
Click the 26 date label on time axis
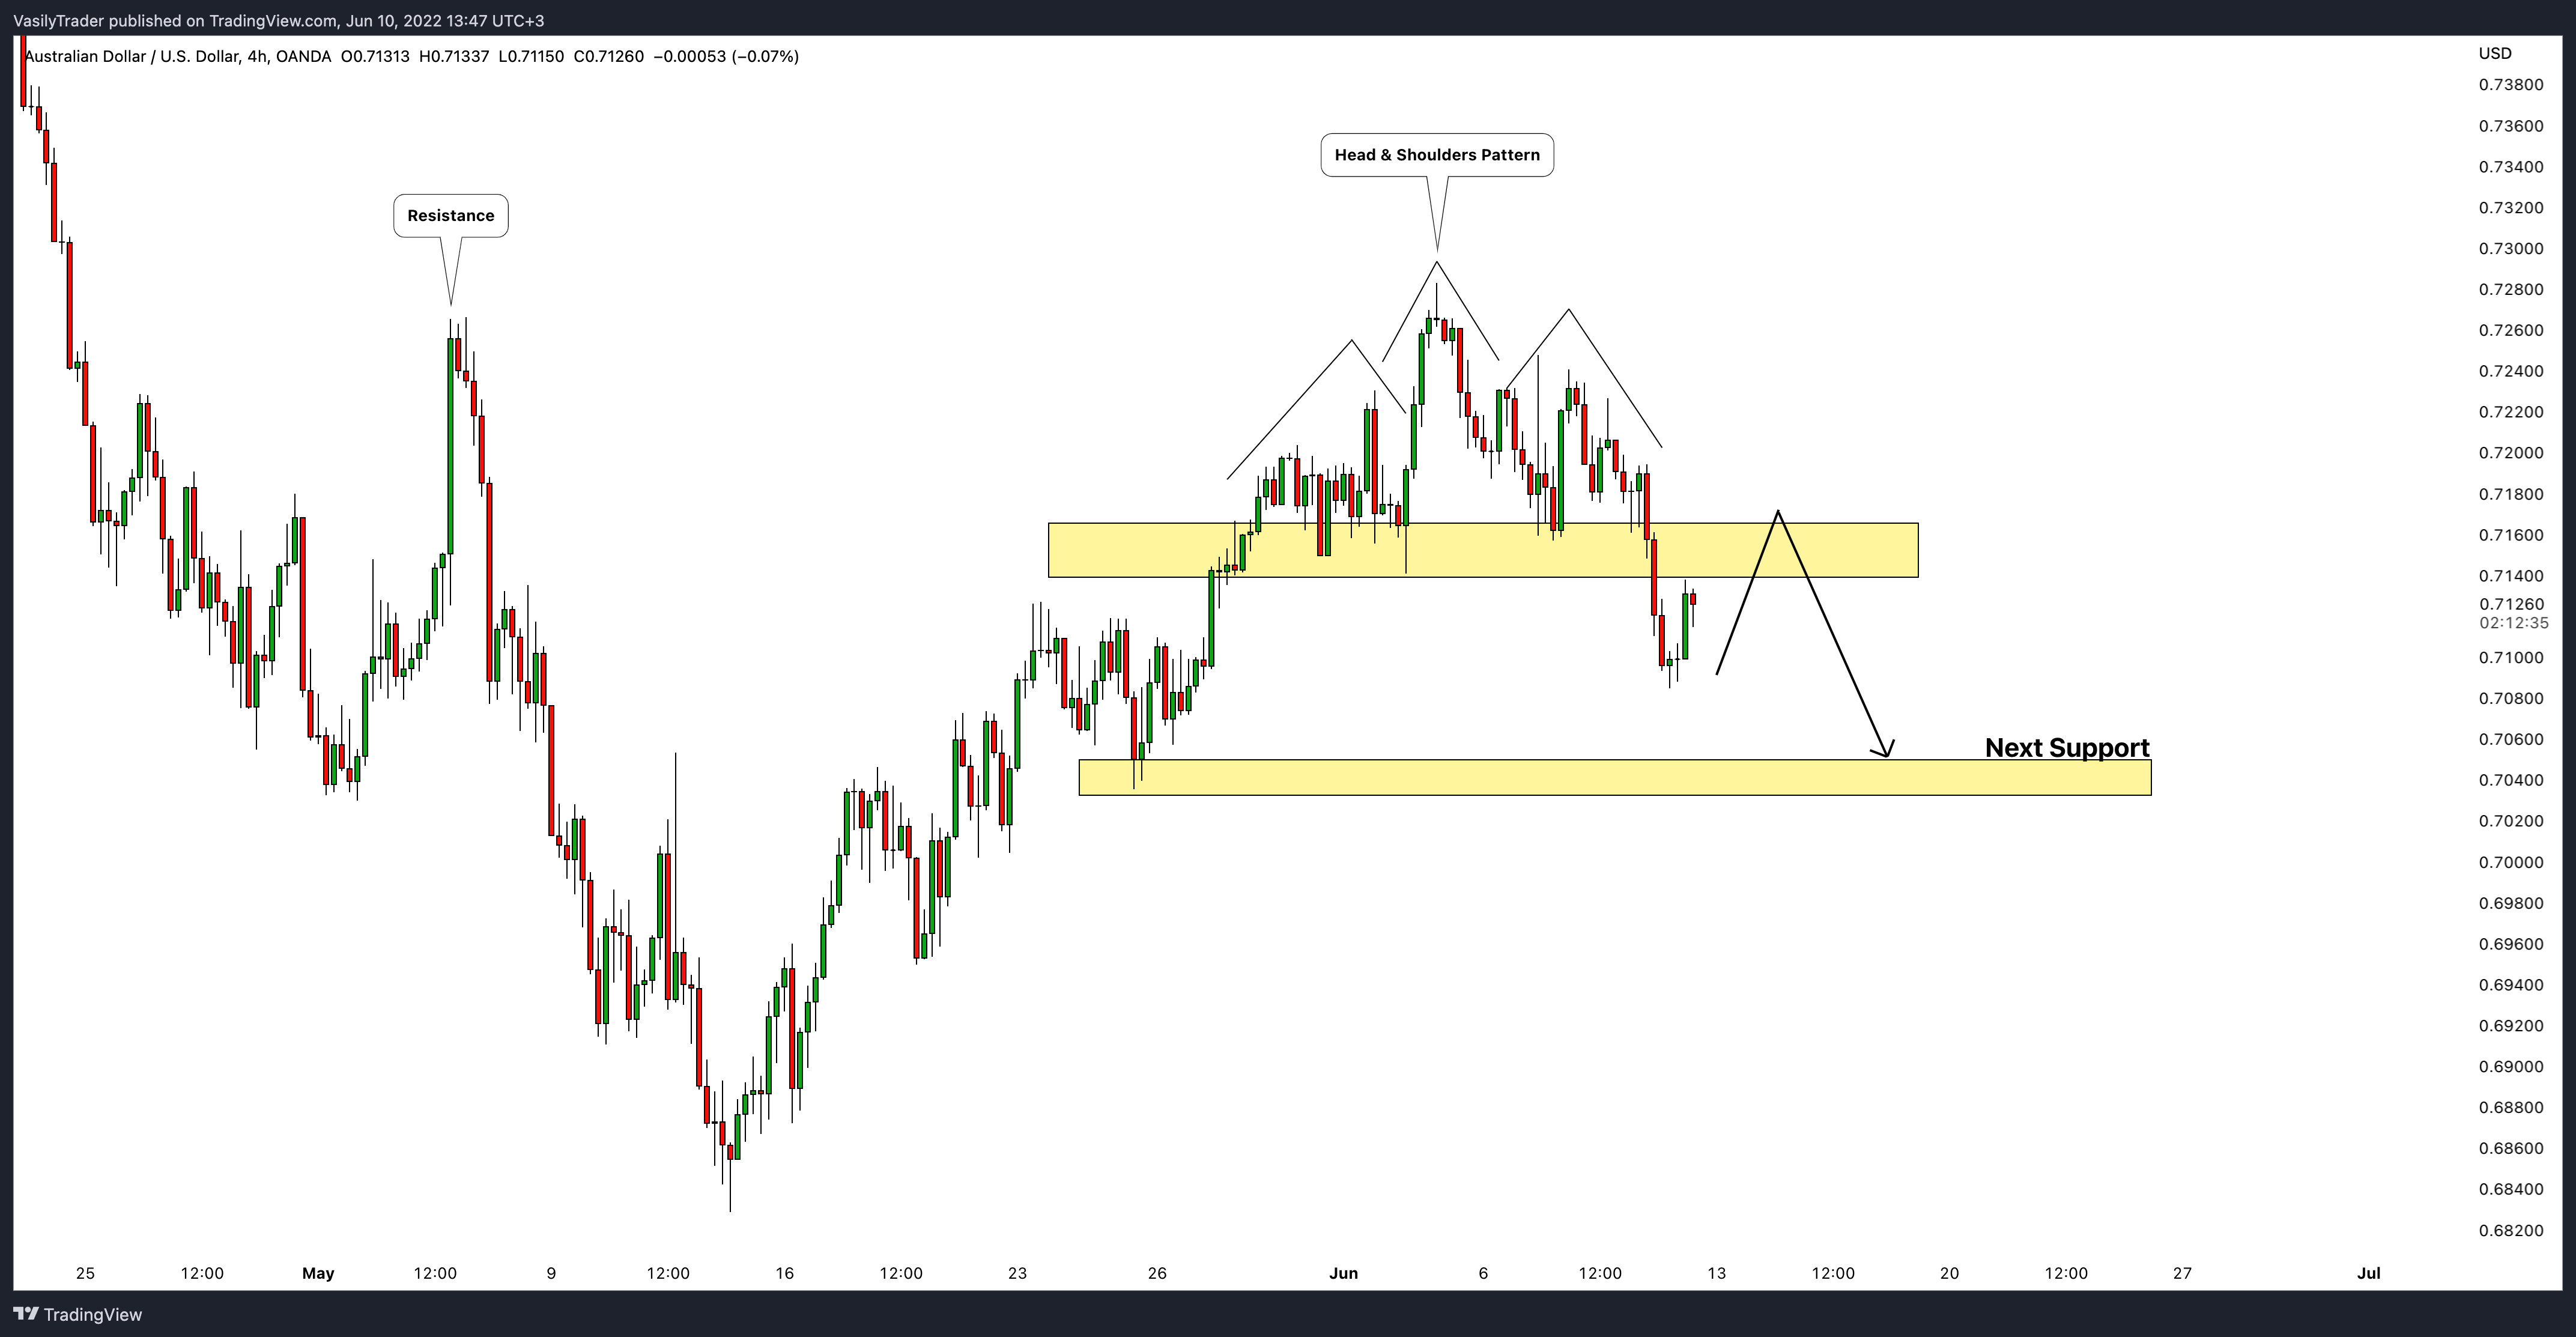pos(1157,1274)
